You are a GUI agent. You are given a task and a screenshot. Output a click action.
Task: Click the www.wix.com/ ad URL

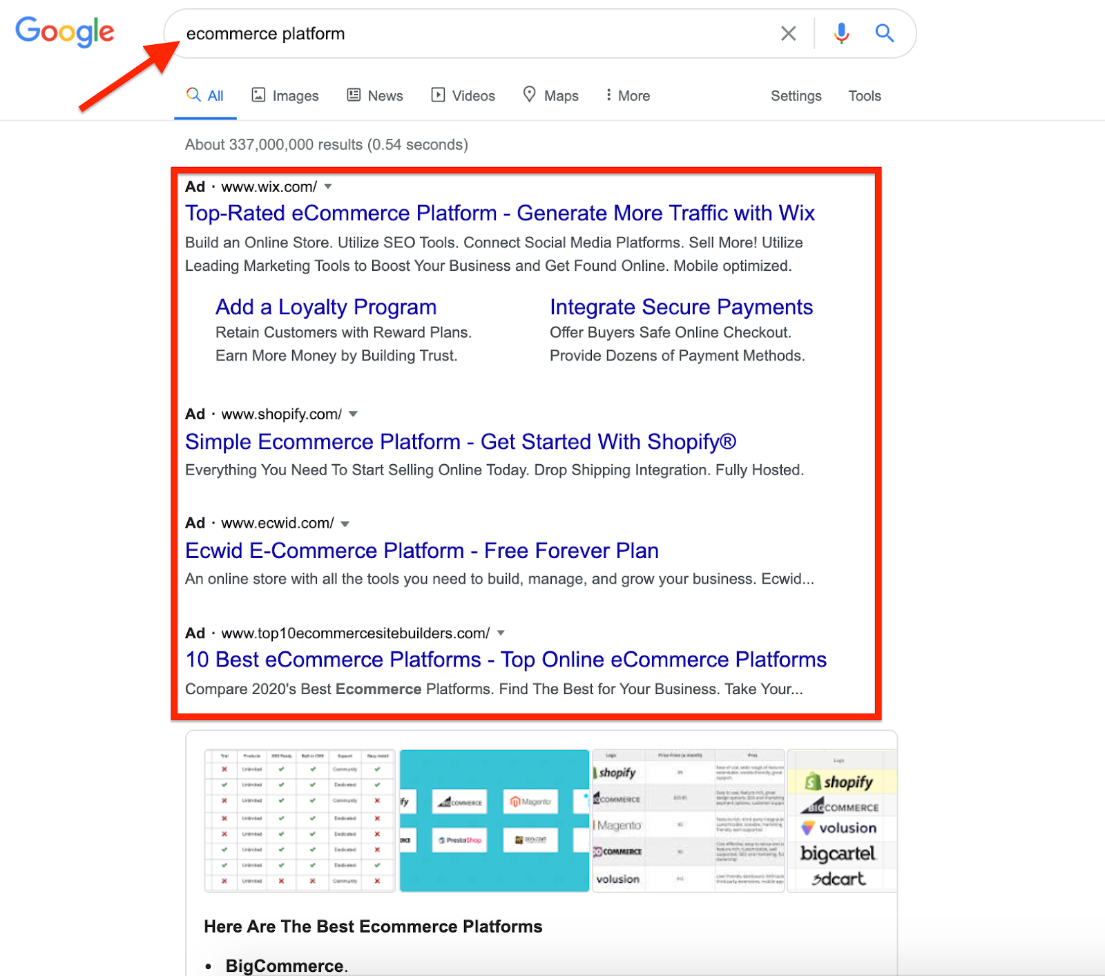pos(269,186)
